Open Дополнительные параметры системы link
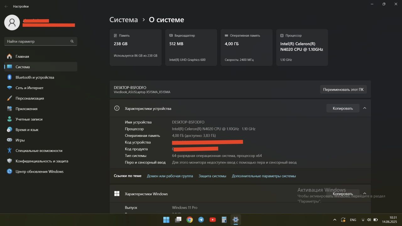The width and height of the screenshot is (402, 226). (x=264, y=176)
